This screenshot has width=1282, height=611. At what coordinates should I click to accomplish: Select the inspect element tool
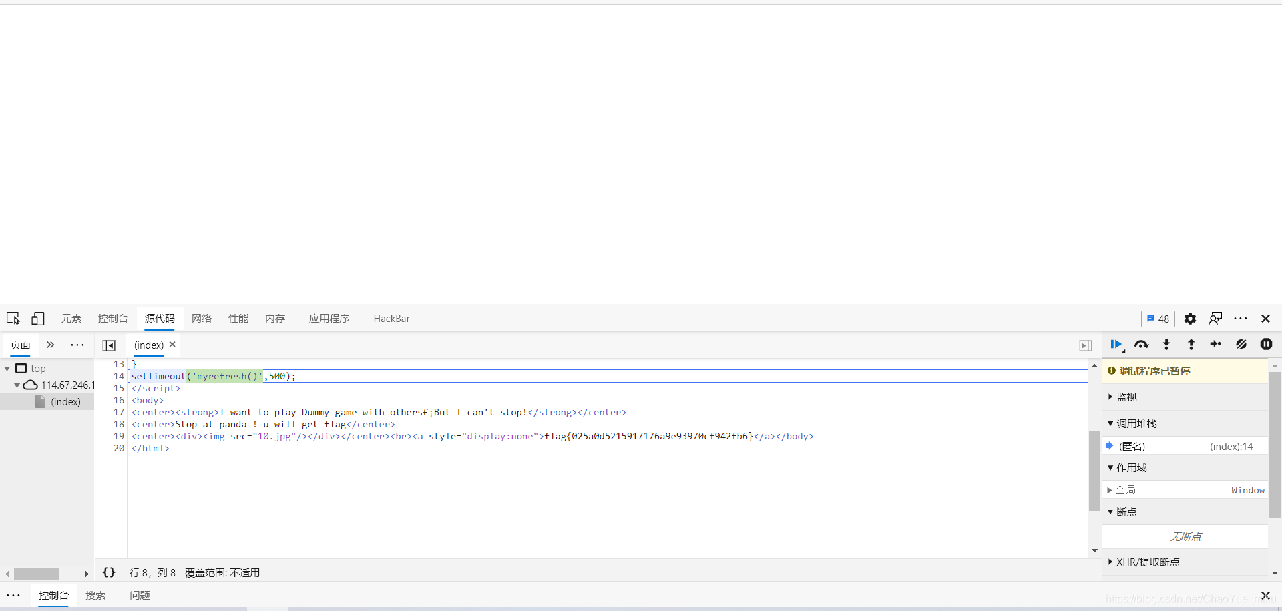coord(13,319)
